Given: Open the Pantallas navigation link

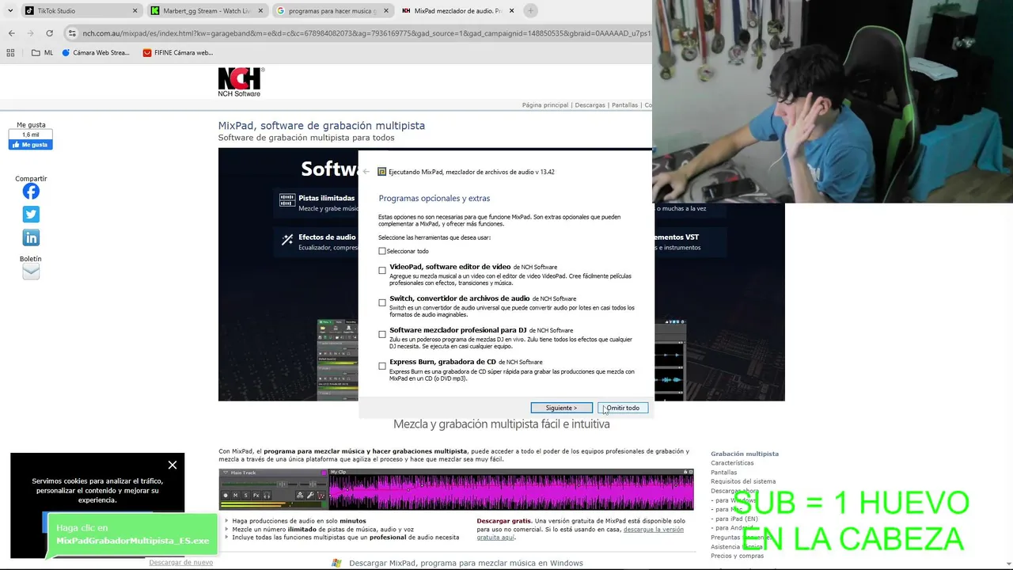Looking at the screenshot, I should pyautogui.click(x=624, y=104).
